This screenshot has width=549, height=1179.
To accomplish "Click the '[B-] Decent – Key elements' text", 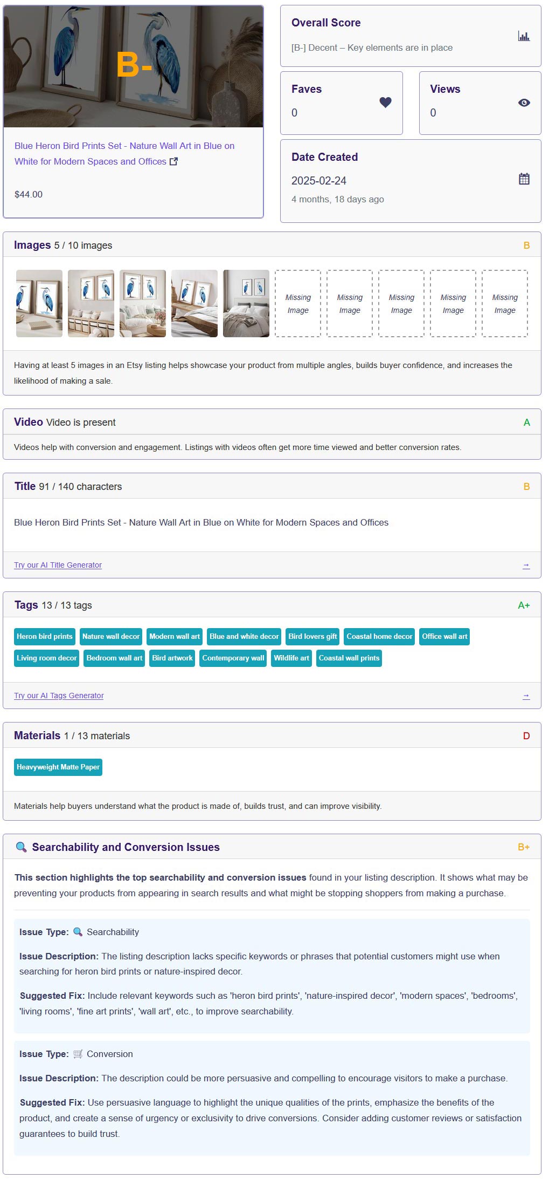I will (372, 47).
